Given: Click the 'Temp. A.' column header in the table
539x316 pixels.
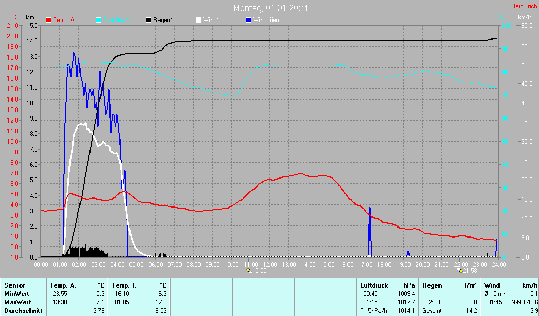Looking at the screenshot, I should (x=63, y=285).
